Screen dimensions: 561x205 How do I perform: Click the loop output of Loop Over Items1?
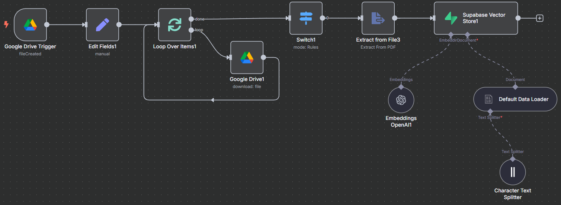pyautogui.click(x=191, y=30)
